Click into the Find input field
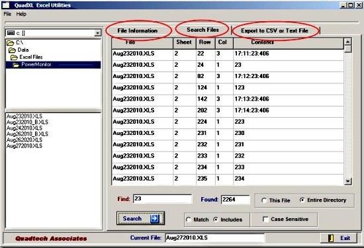 click(163, 199)
